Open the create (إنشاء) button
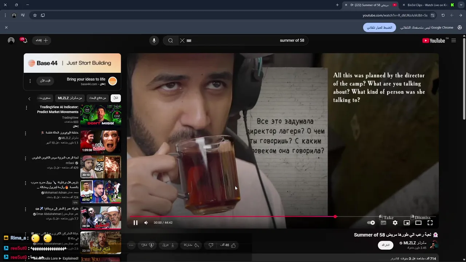466x262 pixels. [42, 40]
